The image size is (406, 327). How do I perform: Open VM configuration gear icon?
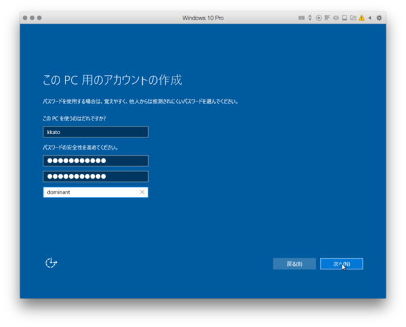379,18
